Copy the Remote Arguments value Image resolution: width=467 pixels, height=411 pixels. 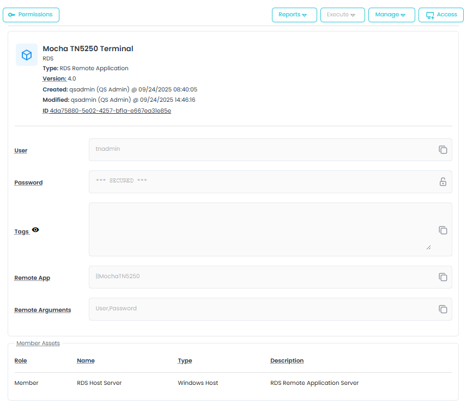443,309
